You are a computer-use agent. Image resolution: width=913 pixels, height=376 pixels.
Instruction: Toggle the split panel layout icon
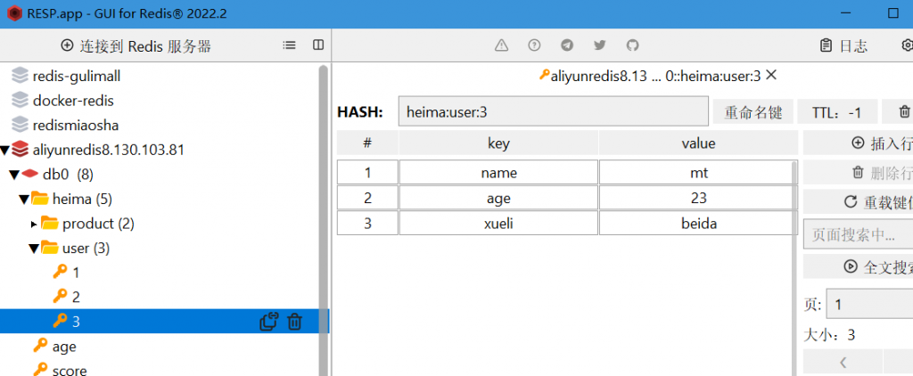pos(318,45)
